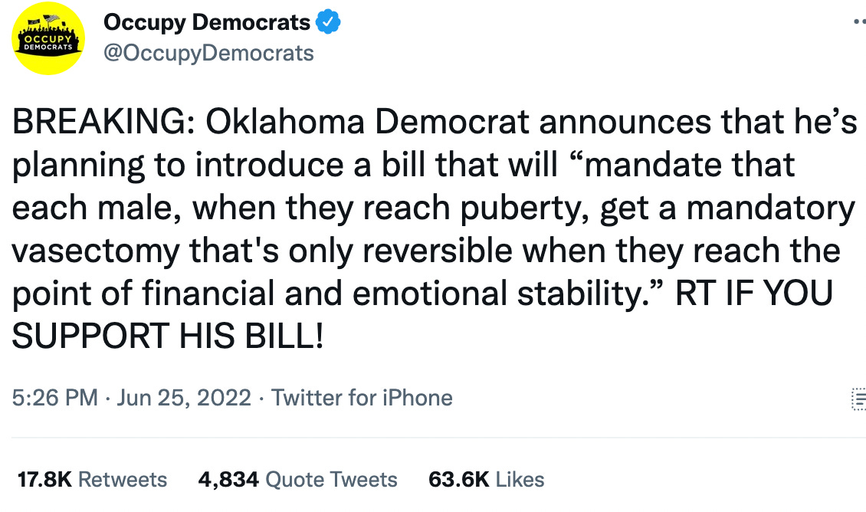Select the Retweets label text
The width and height of the screenshot is (866, 512).
123,479
